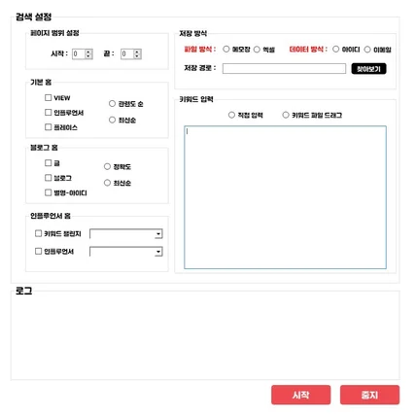This screenshot has height=416, width=416.
Task: Enable the 키워드 챌린지 checkbox
Action: pyautogui.click(x=38, y=233)
